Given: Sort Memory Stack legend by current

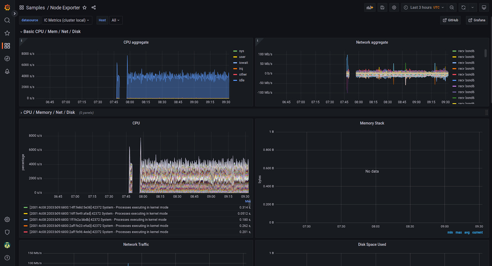Looking at the screenshot, I should pyautogui.click(x=477, y=233).
